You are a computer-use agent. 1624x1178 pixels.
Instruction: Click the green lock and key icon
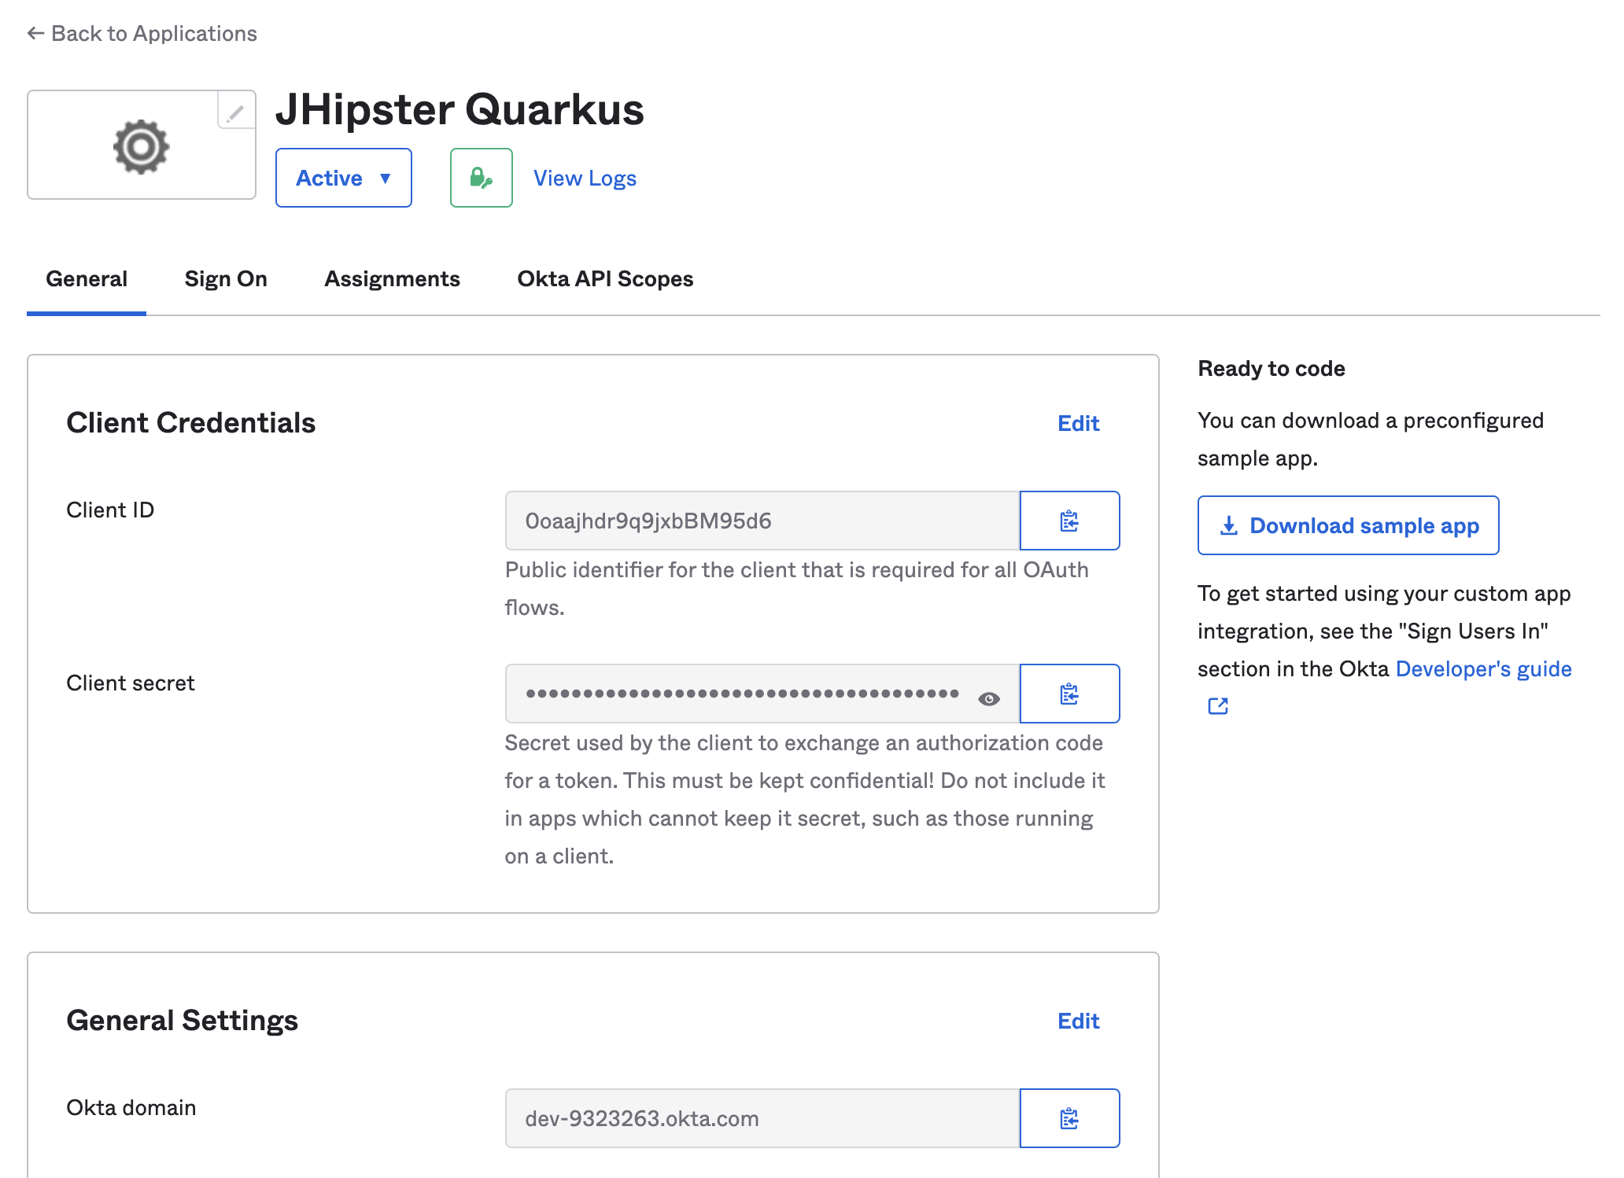pos(481,178)
